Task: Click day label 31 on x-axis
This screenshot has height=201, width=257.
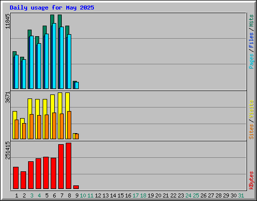Action: (x=241, y=195)
